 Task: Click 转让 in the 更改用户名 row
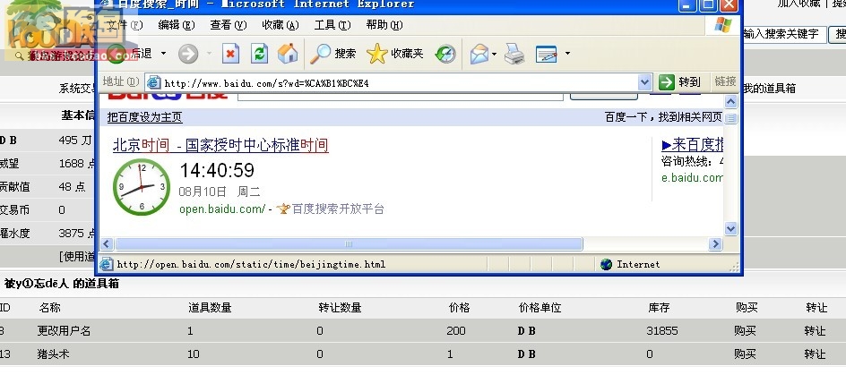click(x=815, y=331)
